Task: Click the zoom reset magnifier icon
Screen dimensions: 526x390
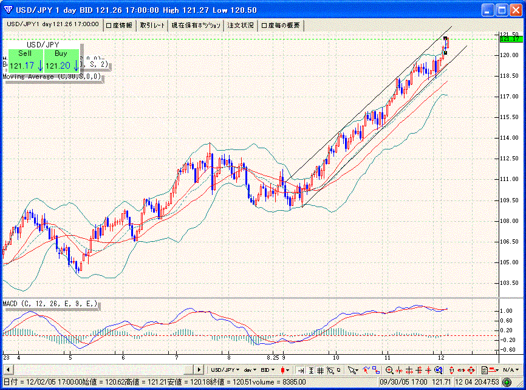Action: 438,369
